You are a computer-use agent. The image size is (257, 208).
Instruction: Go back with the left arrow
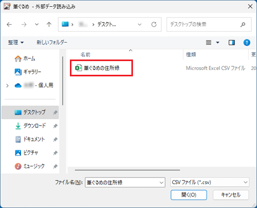[9, 24]
